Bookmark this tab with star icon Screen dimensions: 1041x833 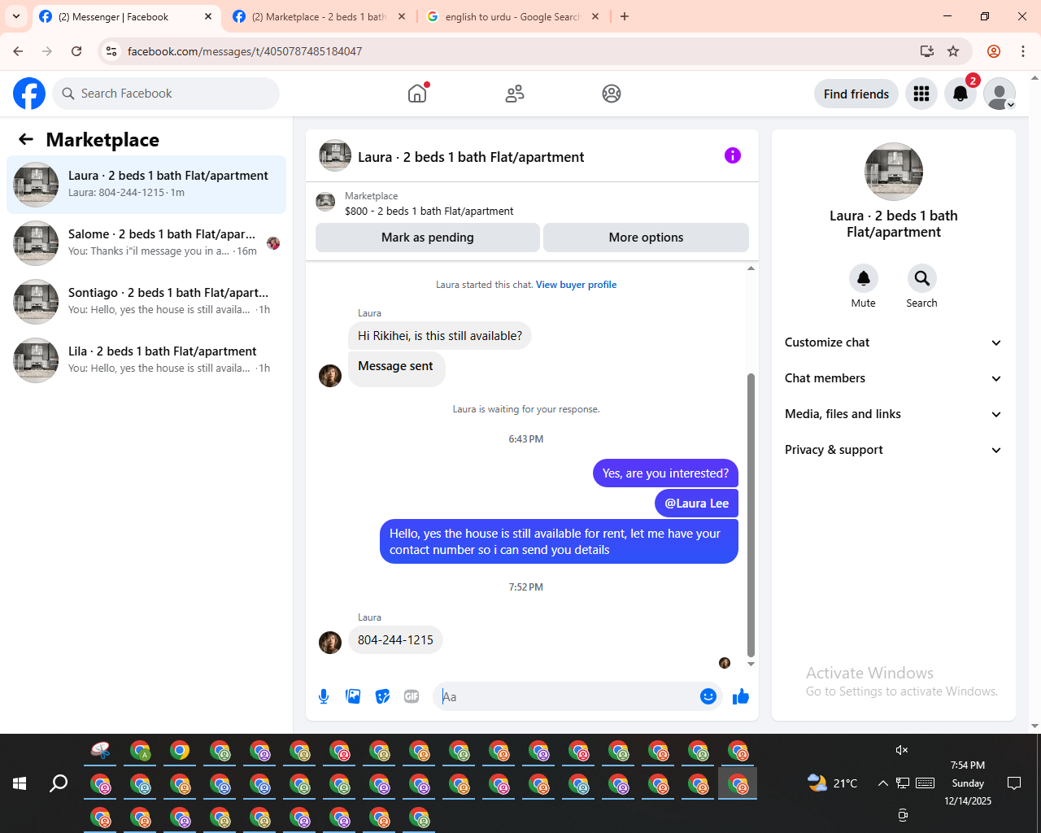tap(953, 51)
